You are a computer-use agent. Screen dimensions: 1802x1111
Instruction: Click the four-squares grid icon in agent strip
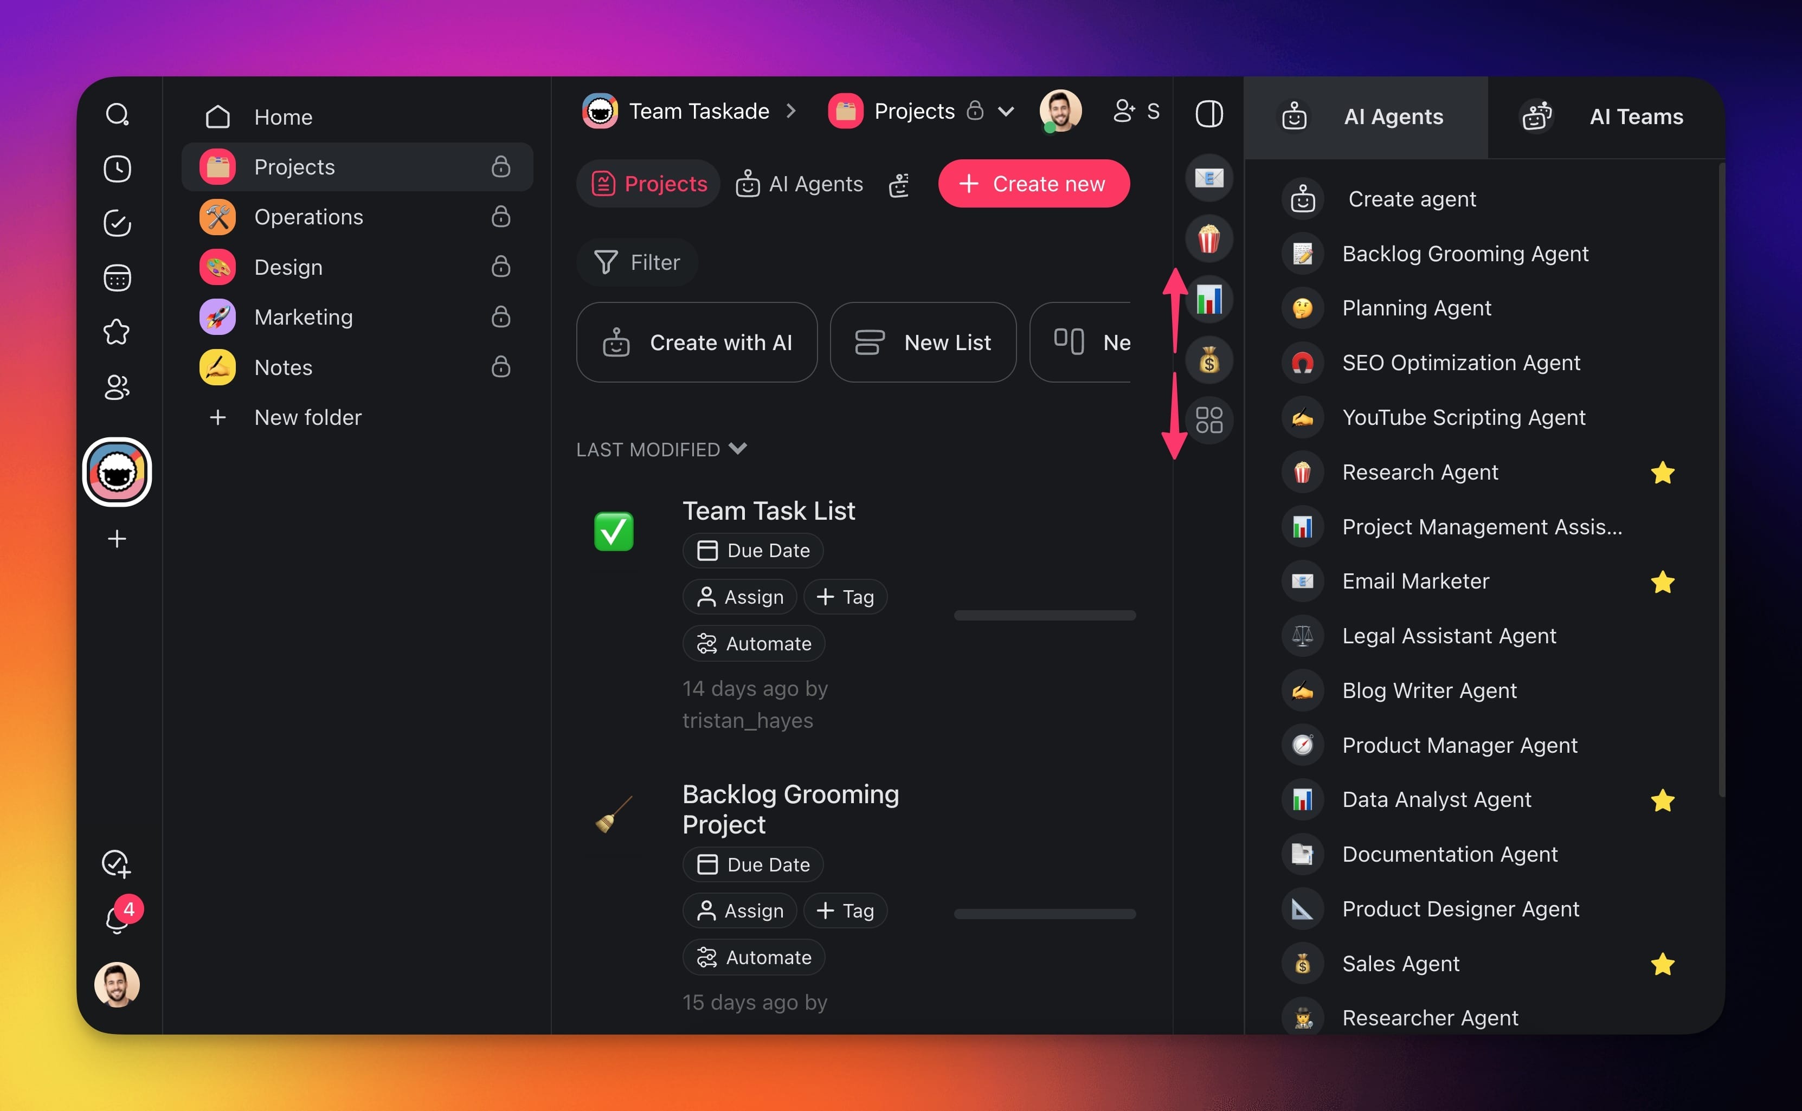1209,421
